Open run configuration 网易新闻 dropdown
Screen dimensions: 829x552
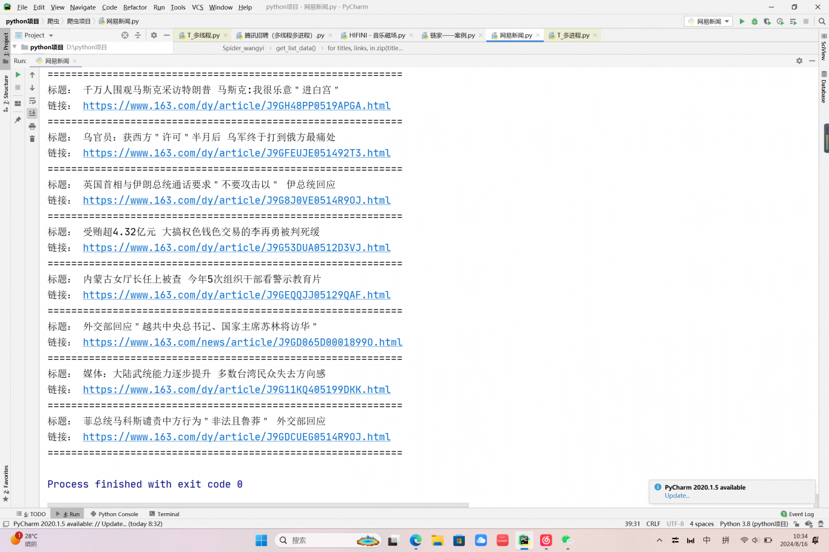tap(708, 21)
